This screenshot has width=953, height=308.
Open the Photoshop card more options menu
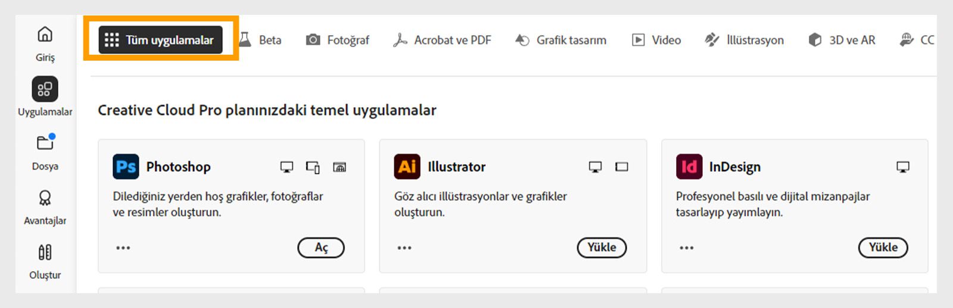(x=123, y=248)
